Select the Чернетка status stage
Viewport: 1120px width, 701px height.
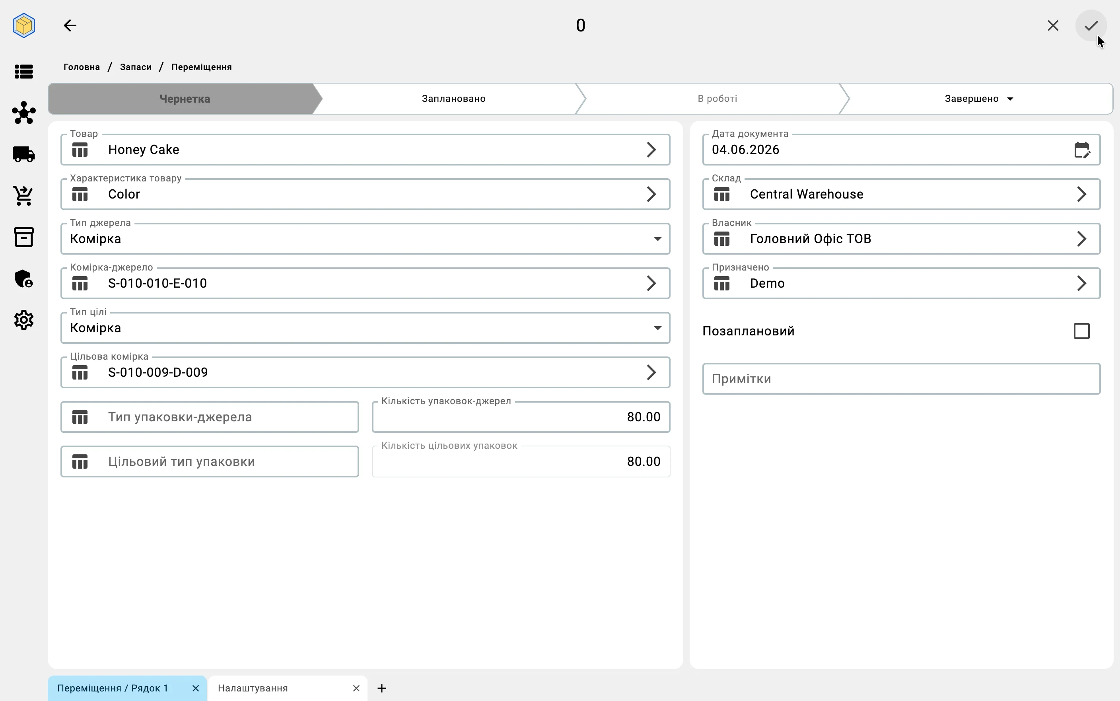coord(185,99)
